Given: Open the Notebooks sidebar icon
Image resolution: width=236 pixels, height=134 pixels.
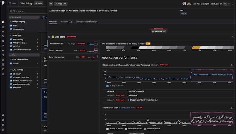Looking at the screenshot, I should [x=3, y=60].
